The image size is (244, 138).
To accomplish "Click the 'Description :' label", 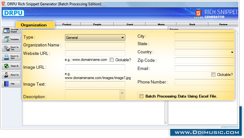I will point(35,97).
